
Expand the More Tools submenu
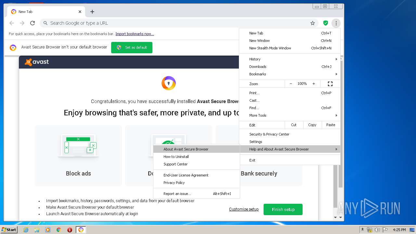click(x=290, y=115)
